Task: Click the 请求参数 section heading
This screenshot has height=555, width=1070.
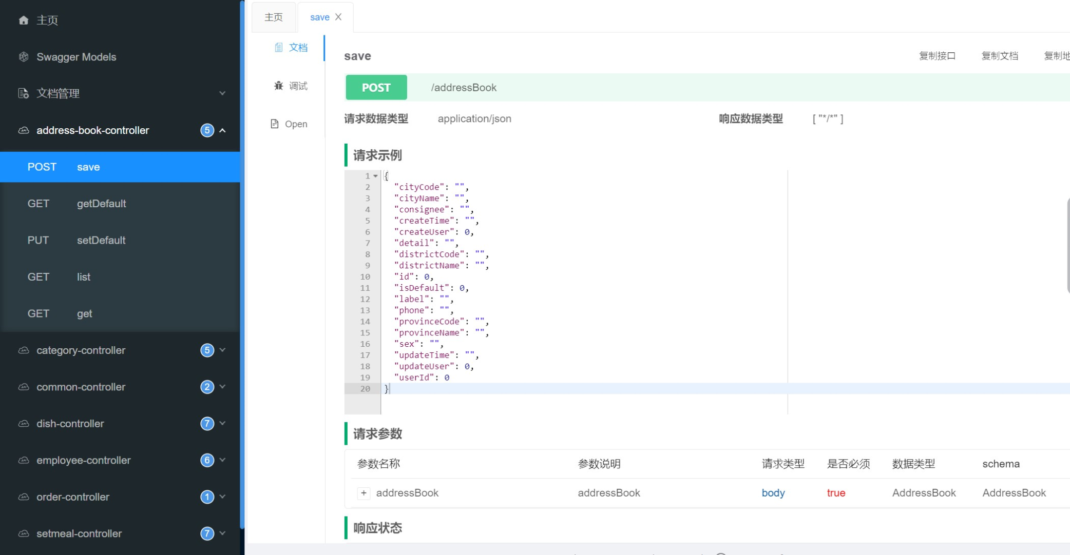Action: pyautogui.click(x=377, y=434)
